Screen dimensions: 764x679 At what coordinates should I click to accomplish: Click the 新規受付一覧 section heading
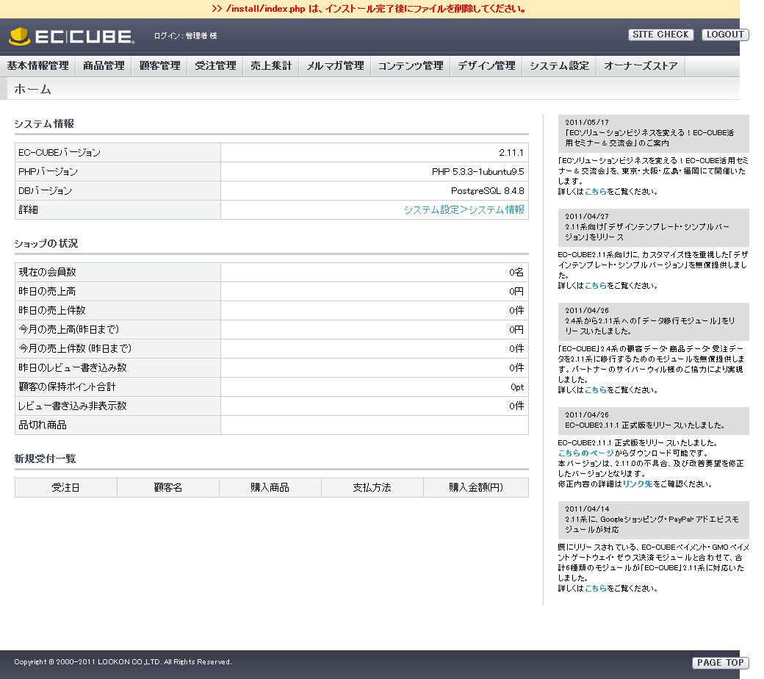pos(45,459)
